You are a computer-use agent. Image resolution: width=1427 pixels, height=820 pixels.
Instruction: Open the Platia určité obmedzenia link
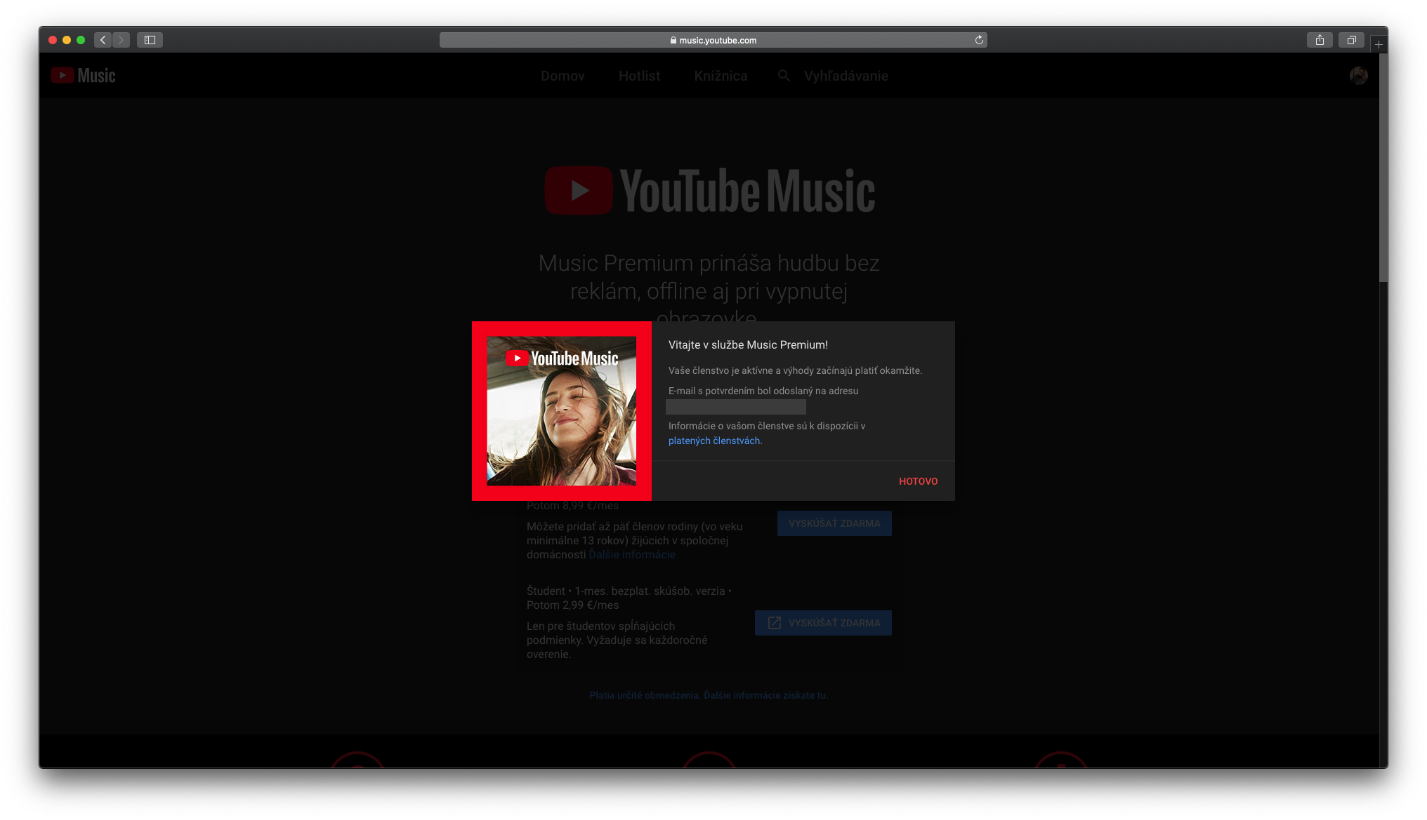709,695
